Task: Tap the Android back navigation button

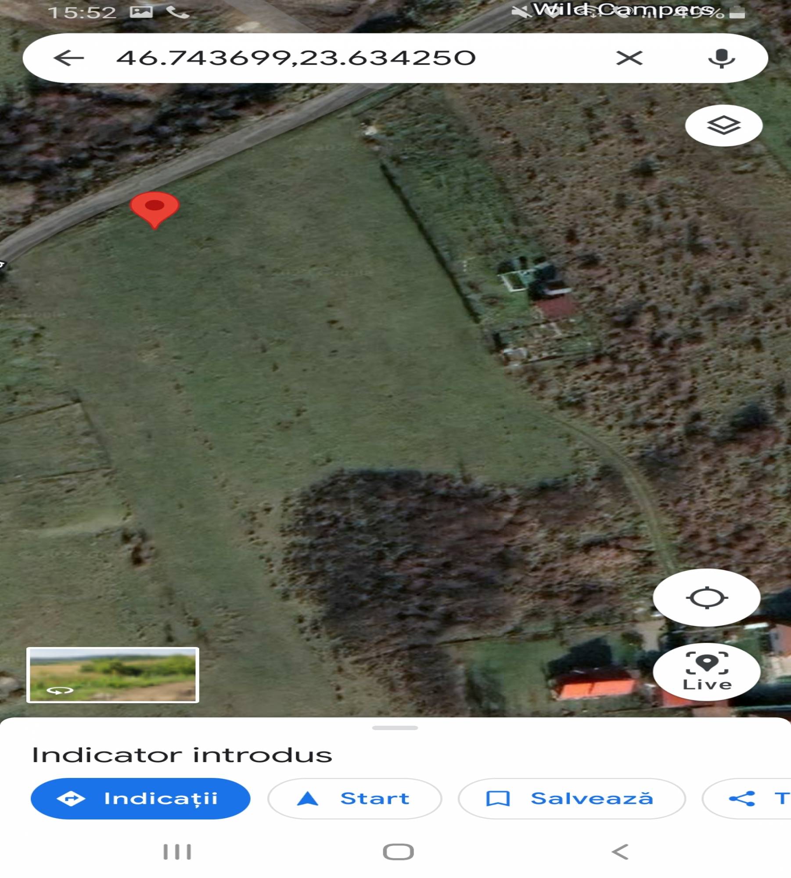Action: (x=620, y=852)
